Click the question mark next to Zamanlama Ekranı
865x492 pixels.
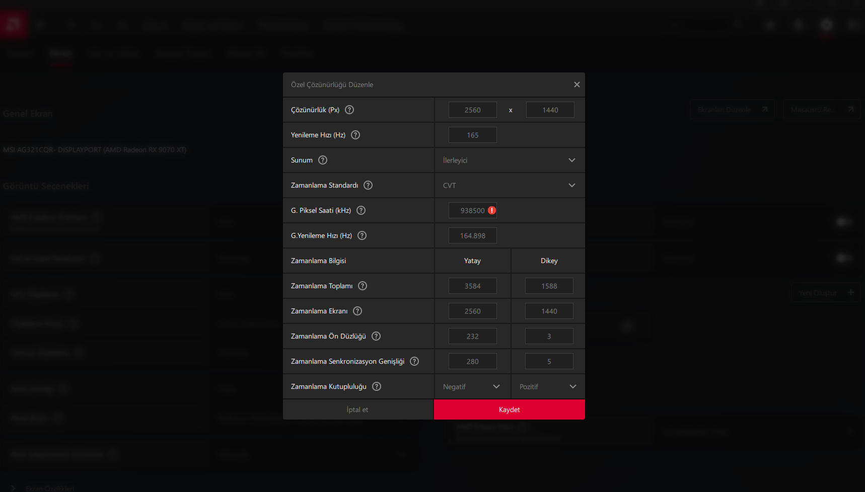point(357,311)
